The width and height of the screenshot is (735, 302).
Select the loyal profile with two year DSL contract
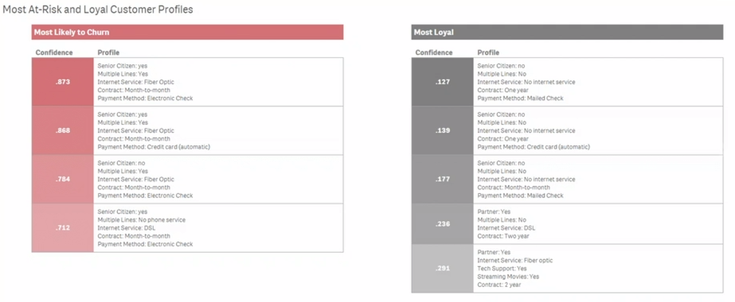click(598, 224)
